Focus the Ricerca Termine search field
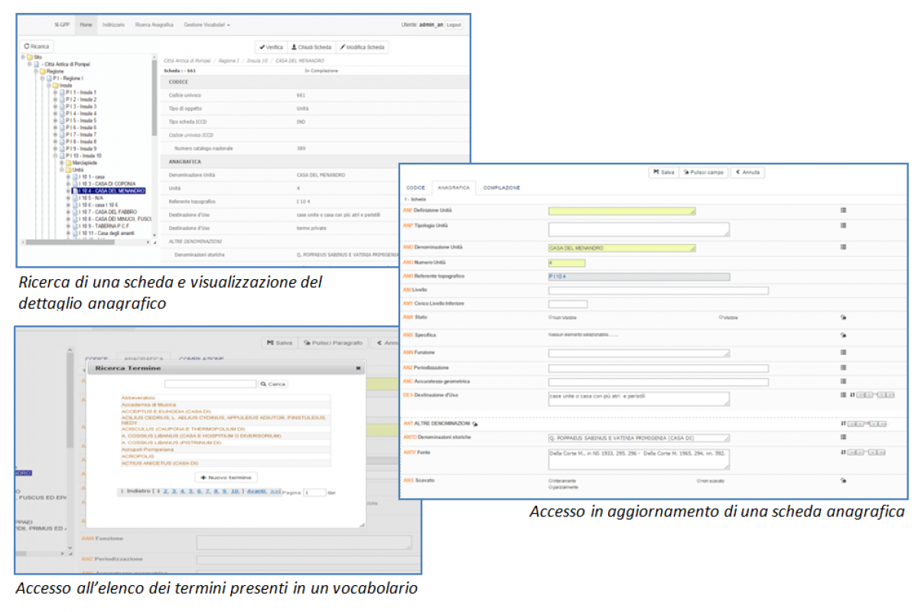The height and width of the screenshot is (612, 918). click(x=210, y=384)
